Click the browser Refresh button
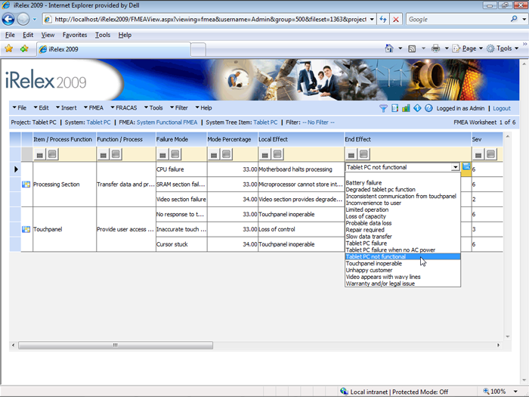 click(383, 19)
